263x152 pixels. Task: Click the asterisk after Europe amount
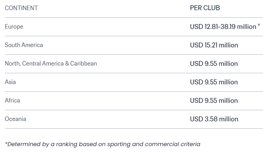point(259,25)
